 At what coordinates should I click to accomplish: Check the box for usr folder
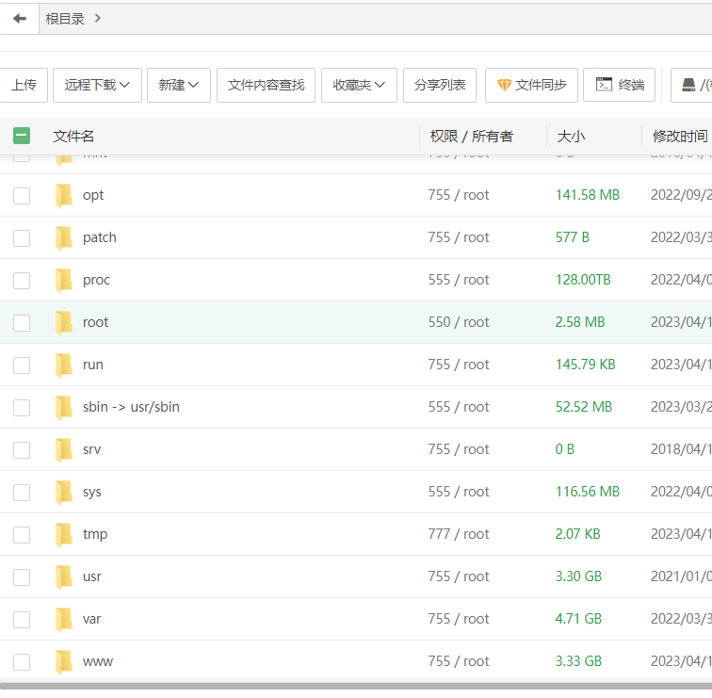(x=22, y=577)
